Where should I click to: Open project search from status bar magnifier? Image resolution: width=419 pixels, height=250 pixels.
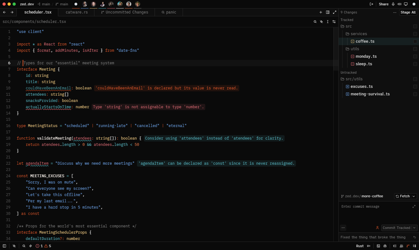24,246
